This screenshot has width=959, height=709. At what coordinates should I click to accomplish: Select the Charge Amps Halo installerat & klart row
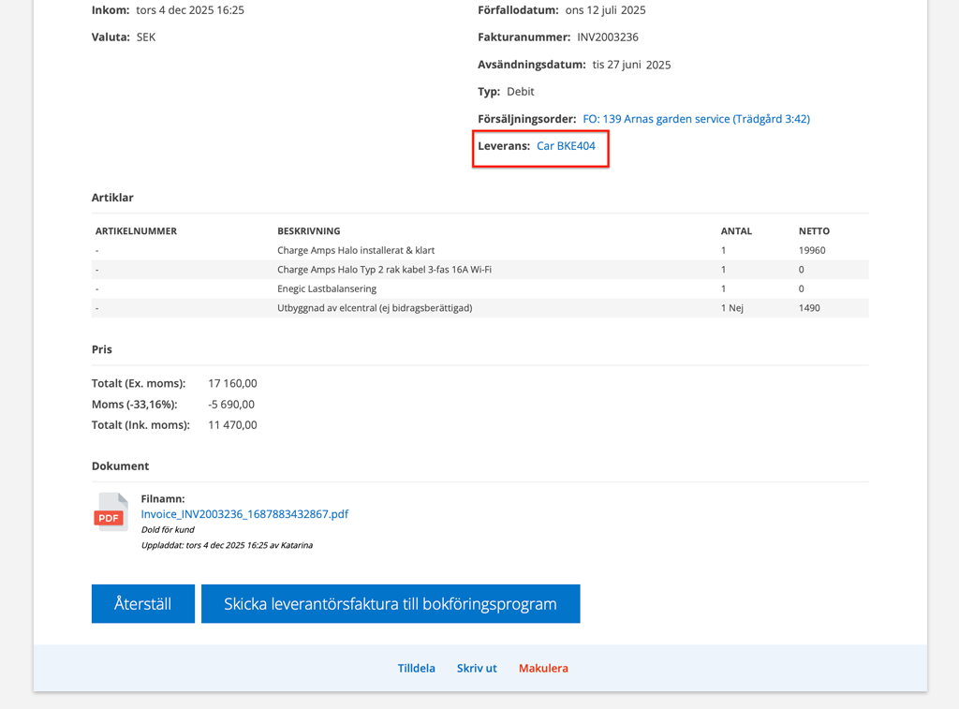[356, 251]
